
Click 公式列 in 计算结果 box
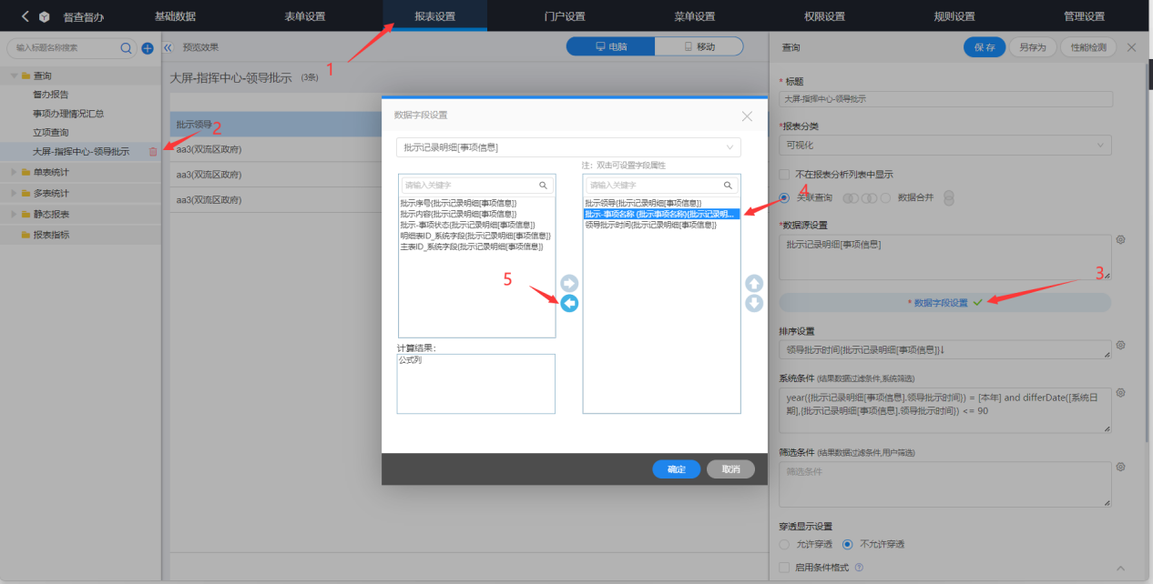[410, 360]
